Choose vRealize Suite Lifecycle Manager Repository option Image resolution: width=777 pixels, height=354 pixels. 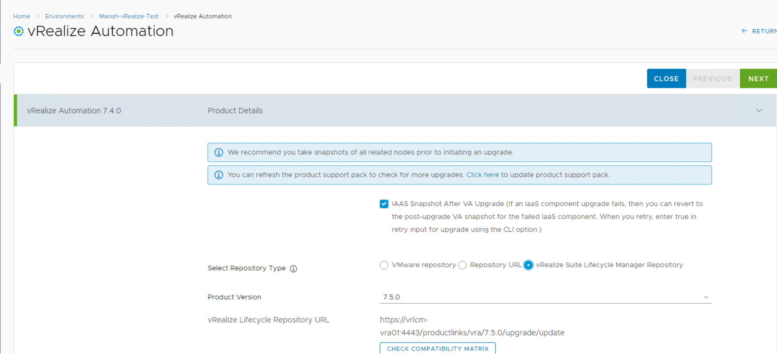(528, 265)
